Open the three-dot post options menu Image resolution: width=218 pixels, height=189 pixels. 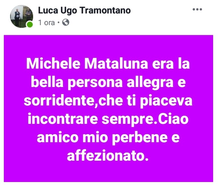point(197,9)
